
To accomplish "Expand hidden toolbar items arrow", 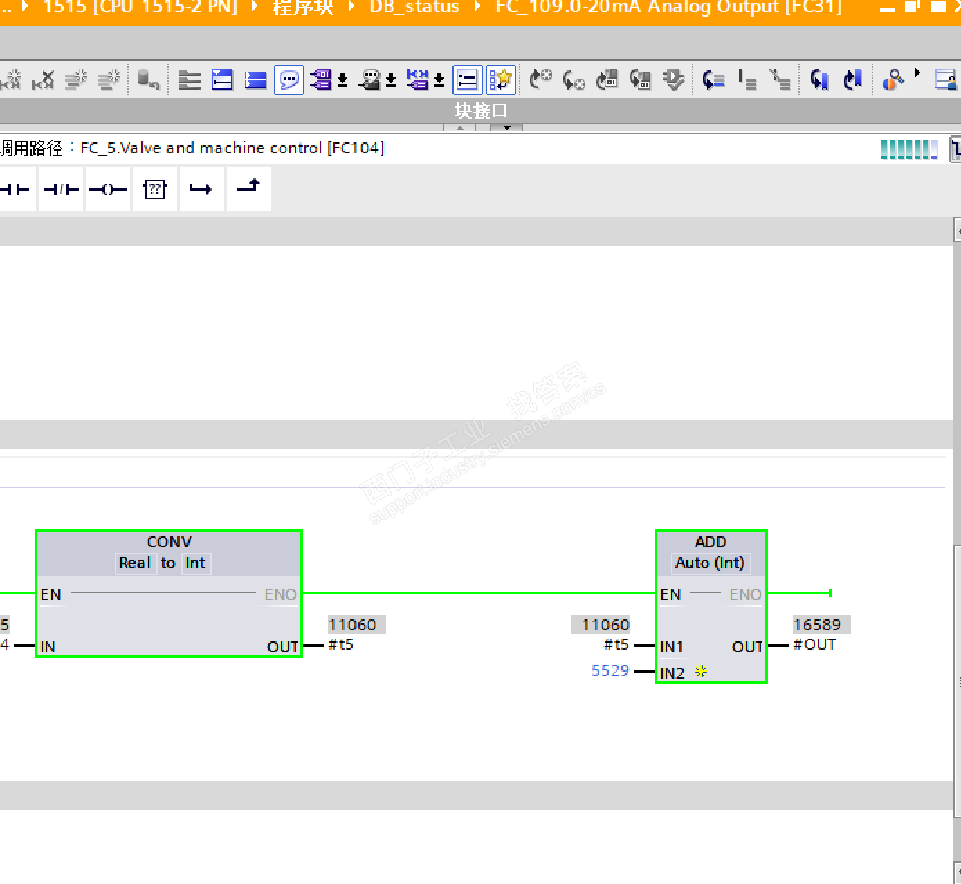I will (x=917, y=73).
